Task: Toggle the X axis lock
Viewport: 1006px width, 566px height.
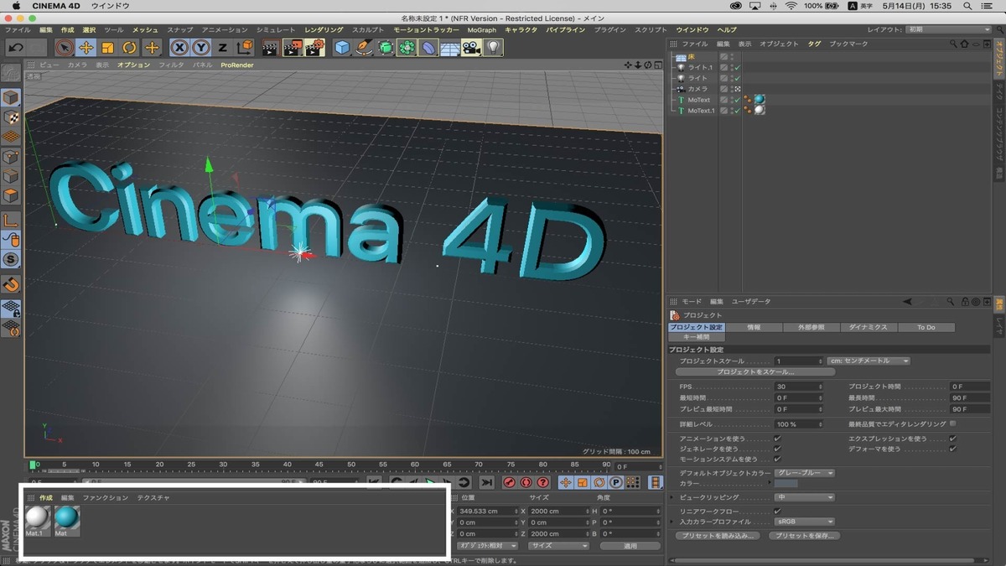Action: pos(179,48)
